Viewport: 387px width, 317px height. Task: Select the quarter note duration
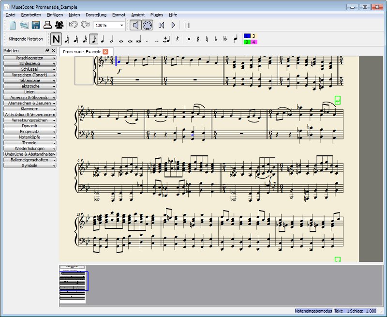click(x=103, y=39)
